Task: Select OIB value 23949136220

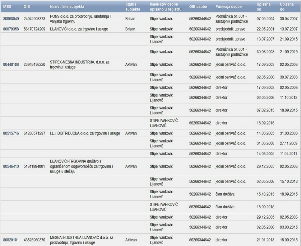Action: click(x=35, y=64)
